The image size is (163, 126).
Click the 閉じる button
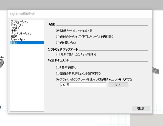point(141,108)
